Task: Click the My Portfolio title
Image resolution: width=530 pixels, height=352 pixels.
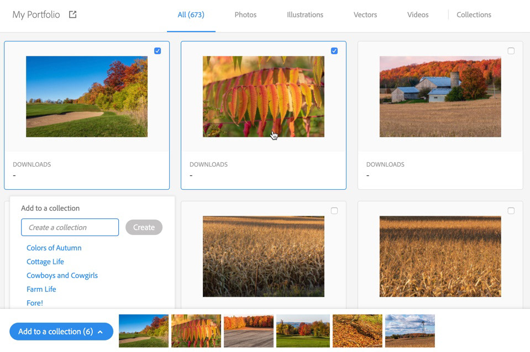Action: click(36, 15)
